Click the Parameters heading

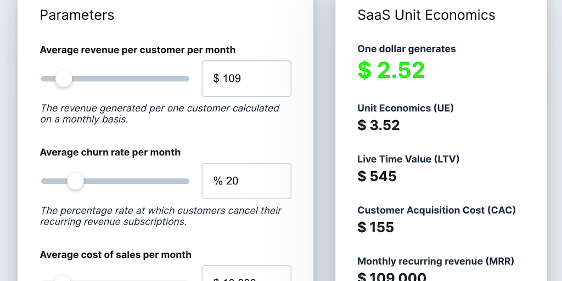tap(77, 15)
